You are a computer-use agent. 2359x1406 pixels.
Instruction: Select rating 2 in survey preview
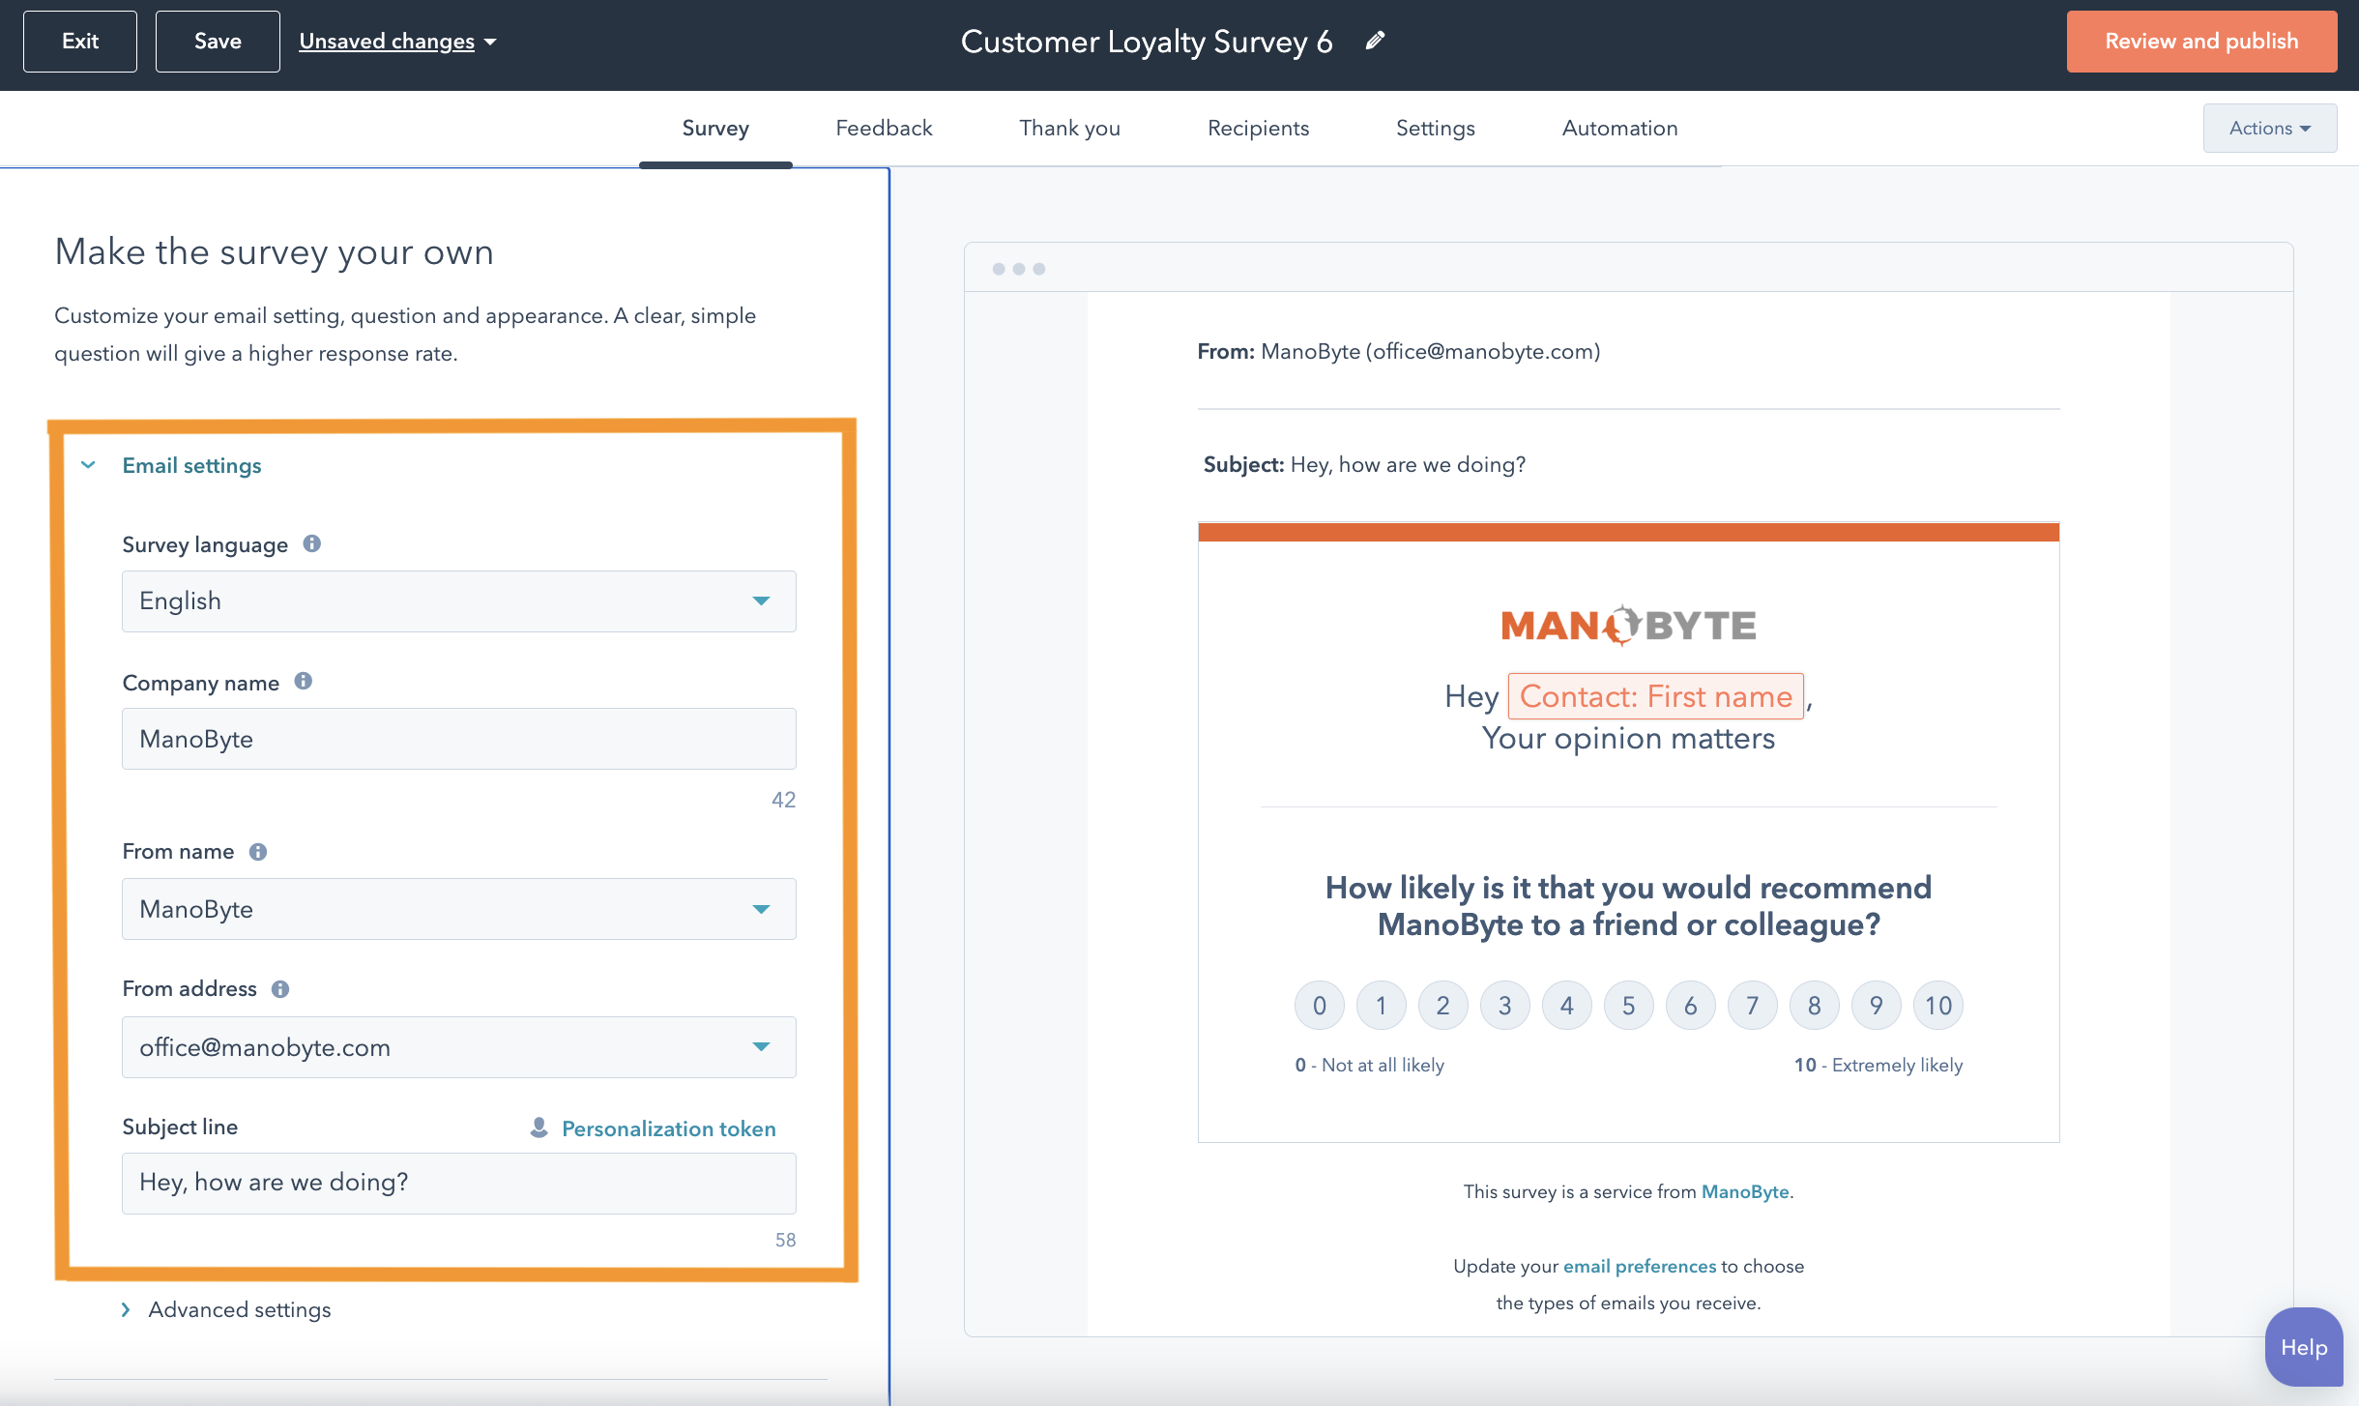1442,1005
